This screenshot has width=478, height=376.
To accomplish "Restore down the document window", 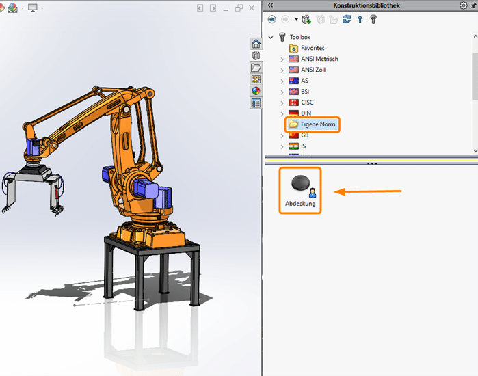I will tap(239, 8).
